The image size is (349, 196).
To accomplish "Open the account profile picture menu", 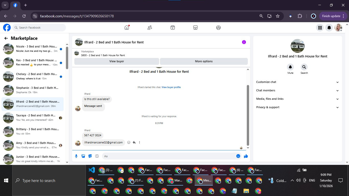I will (x=339, y=28).
